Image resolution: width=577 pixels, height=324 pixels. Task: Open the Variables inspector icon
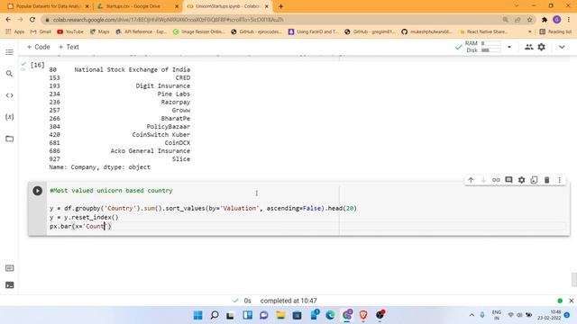pos(10,117)
